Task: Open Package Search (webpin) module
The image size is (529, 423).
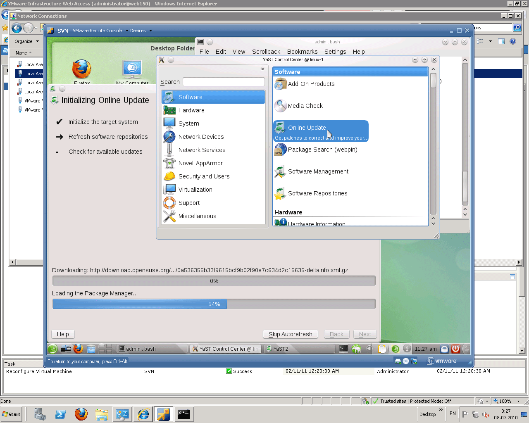Action: point(316,150)
